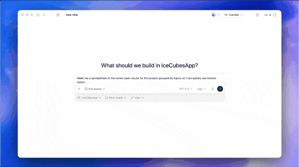Toggle the microphone dictation icon
Image resolution: width=299 pixels, height=167 pixels.
coord(213,89)
